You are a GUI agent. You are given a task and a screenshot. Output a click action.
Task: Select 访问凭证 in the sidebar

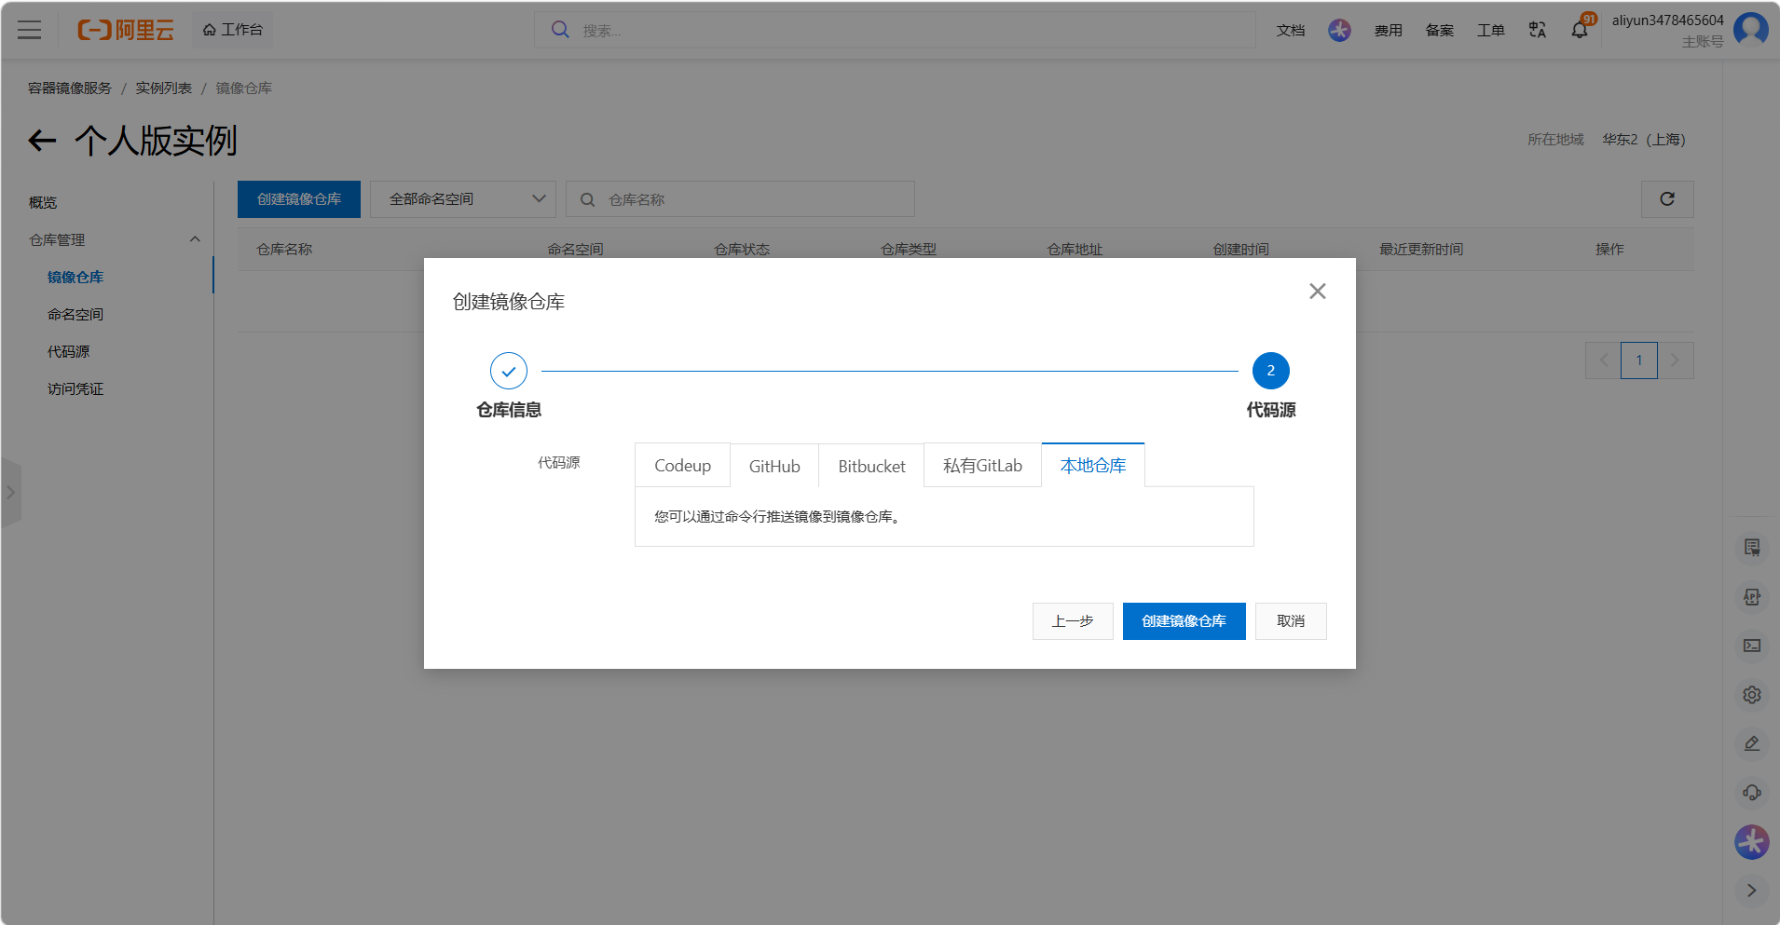tap(75, 388)
